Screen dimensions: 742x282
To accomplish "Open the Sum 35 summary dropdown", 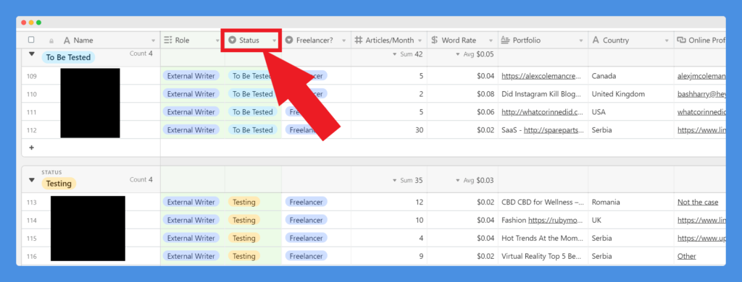I will (x=408, y=180).
